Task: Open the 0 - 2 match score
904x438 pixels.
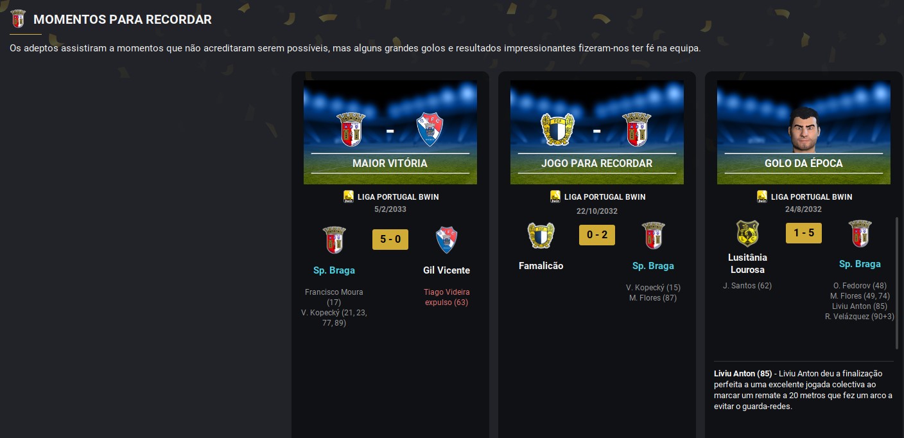Action: click(x=597, y=235)
